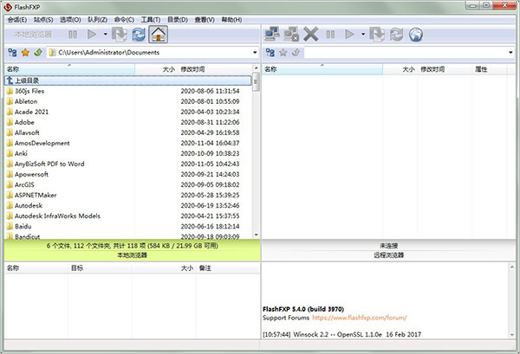Click the local pane play/transfer button
Screen dimensions: 520x354
pyautogui.click(x=92, y=35)
